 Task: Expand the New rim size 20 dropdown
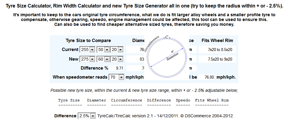117,59
